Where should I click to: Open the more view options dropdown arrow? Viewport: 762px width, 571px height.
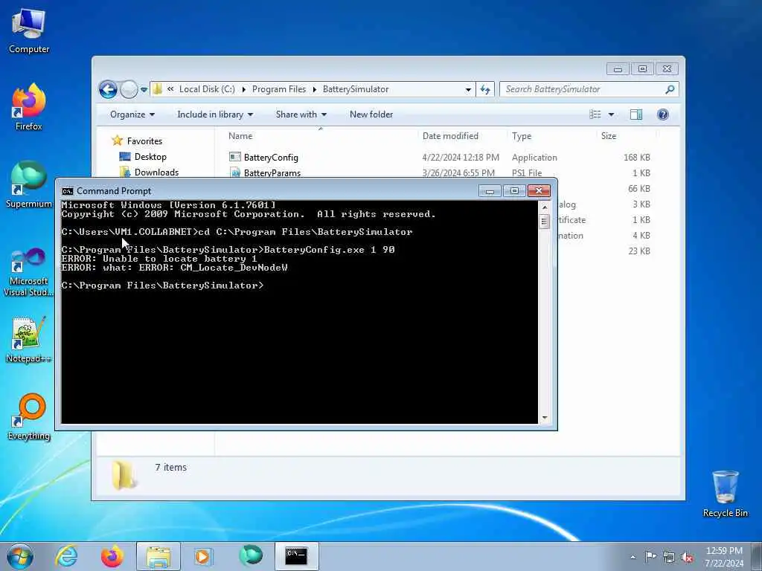[x=612, y=114]
